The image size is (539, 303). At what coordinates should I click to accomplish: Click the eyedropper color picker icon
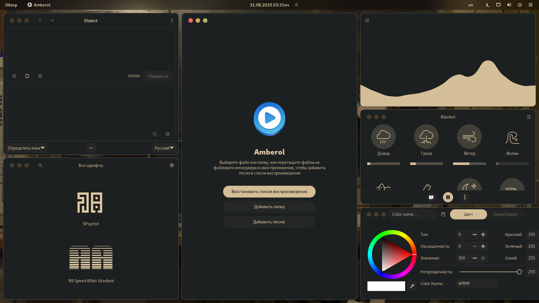(412, 286)
